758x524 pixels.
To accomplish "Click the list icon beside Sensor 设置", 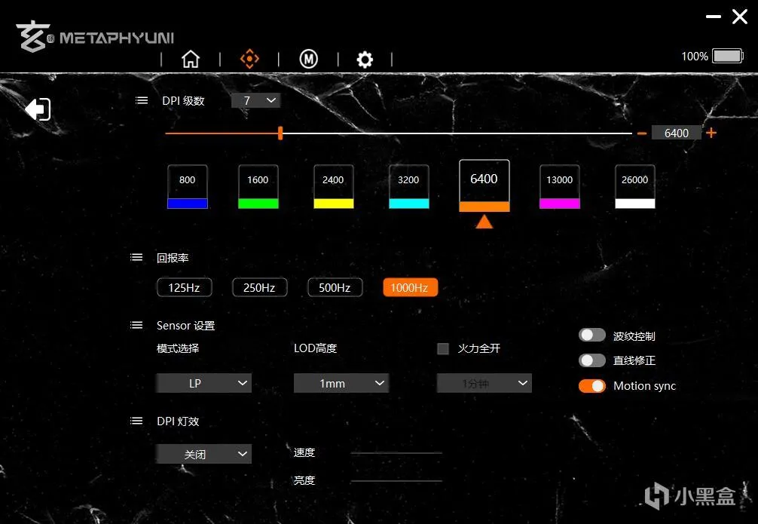I will [136, 325].
